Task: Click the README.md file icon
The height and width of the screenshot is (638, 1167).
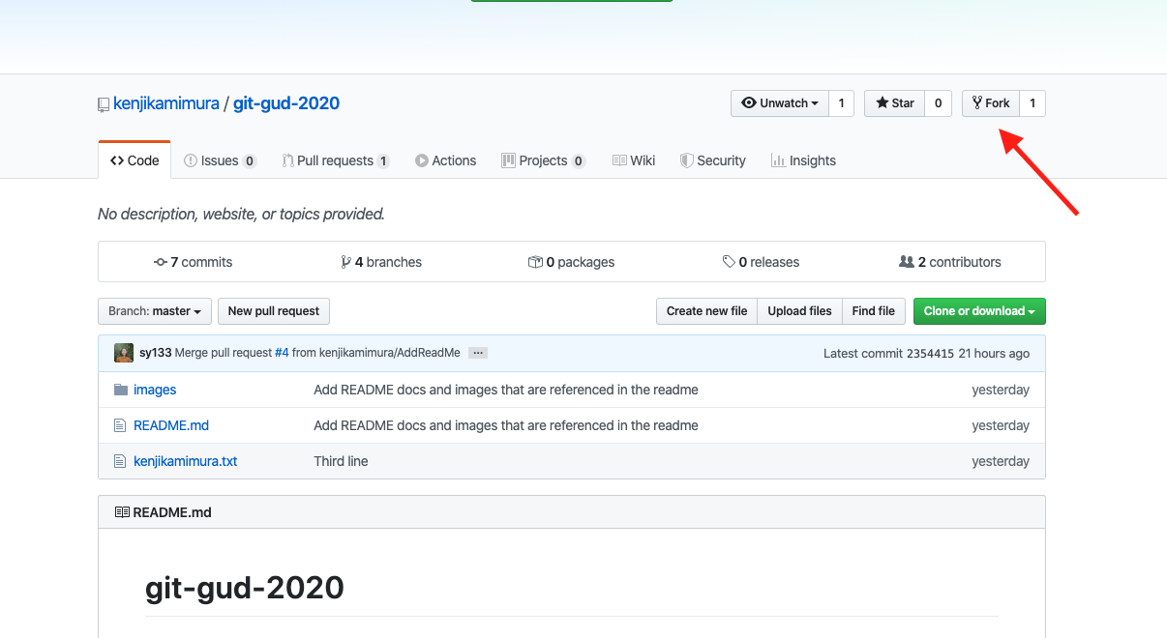Action: coord(120,425)
